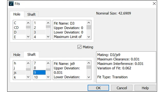Confirm the fit with the OK button
This screenshot has width=164, height=92.
coord(98,88)
